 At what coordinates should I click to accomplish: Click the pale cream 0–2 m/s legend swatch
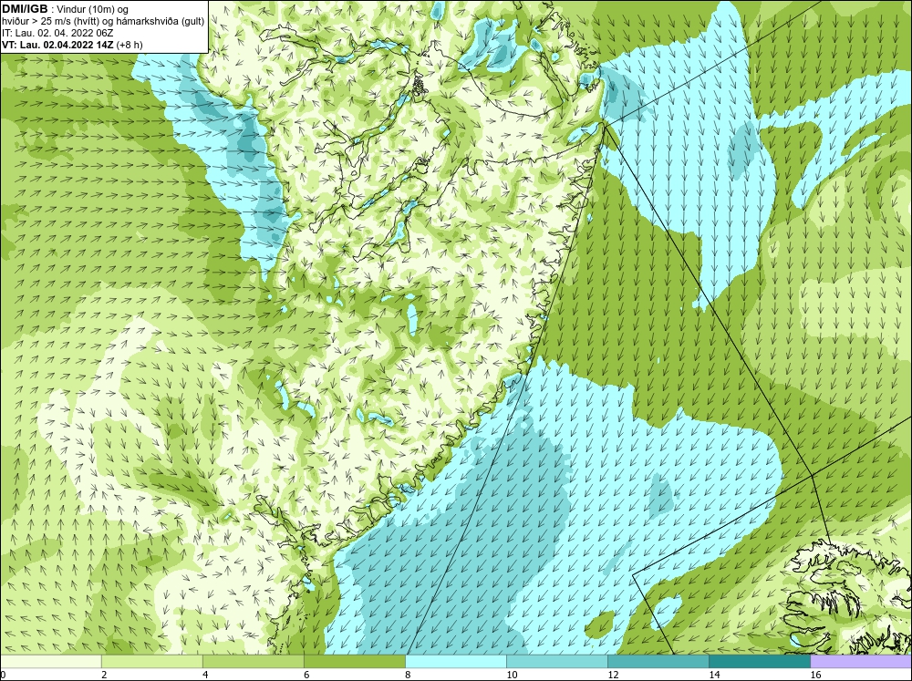(x=51, y=661)
